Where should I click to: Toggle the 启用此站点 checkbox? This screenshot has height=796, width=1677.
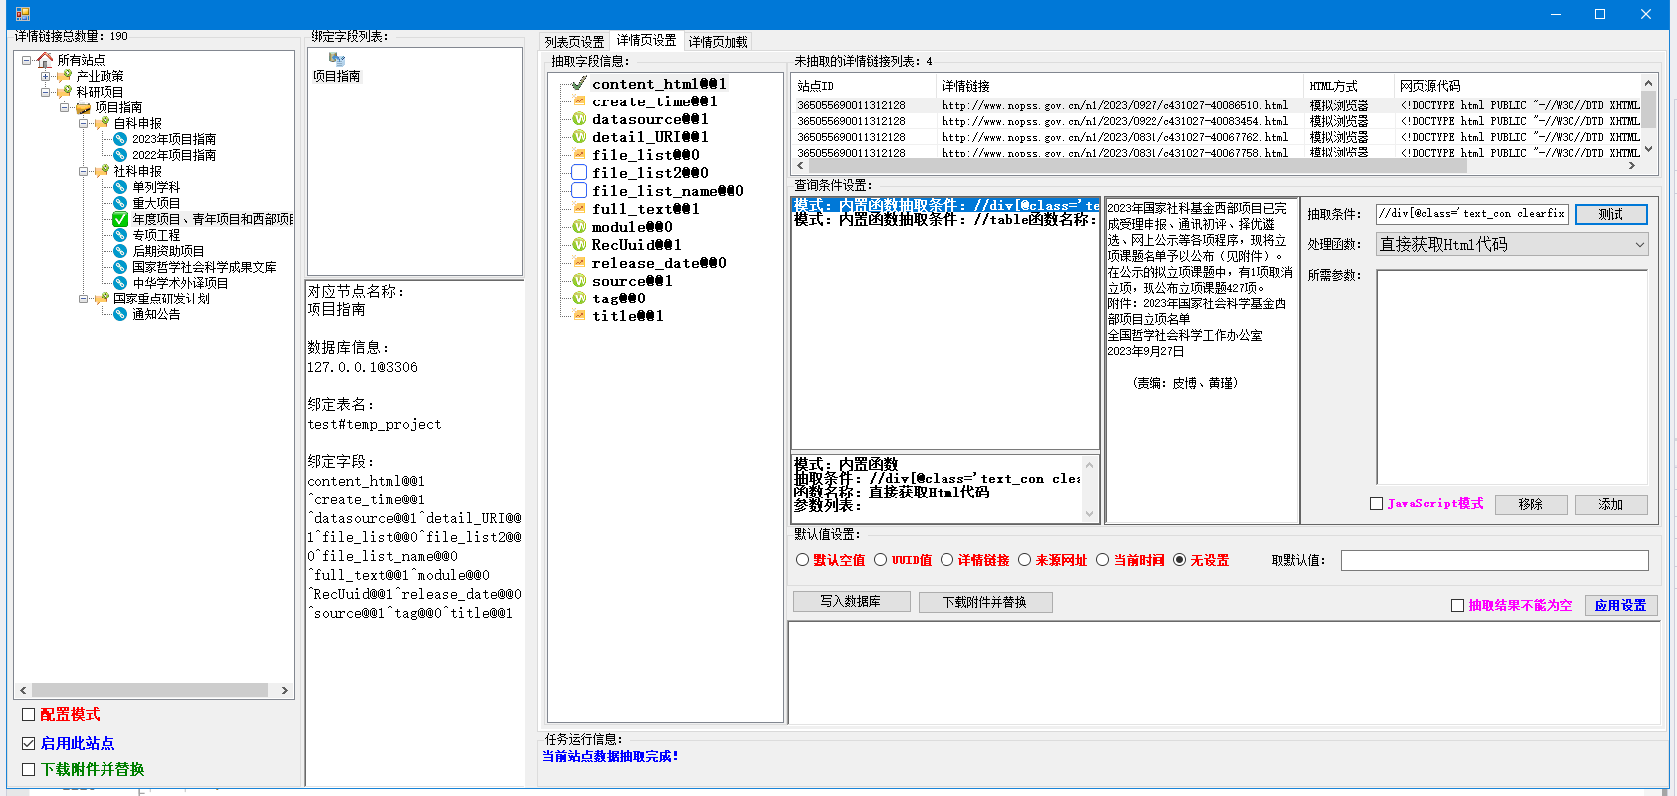tap(29, 743)
